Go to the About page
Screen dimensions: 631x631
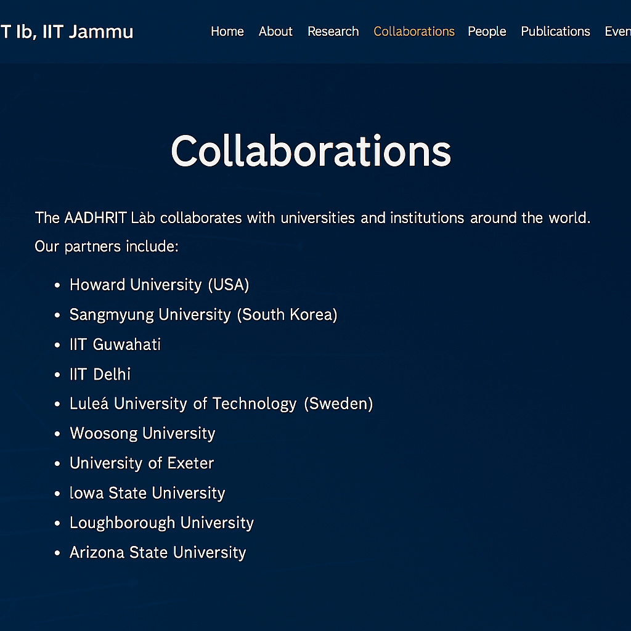click(275, 31)
